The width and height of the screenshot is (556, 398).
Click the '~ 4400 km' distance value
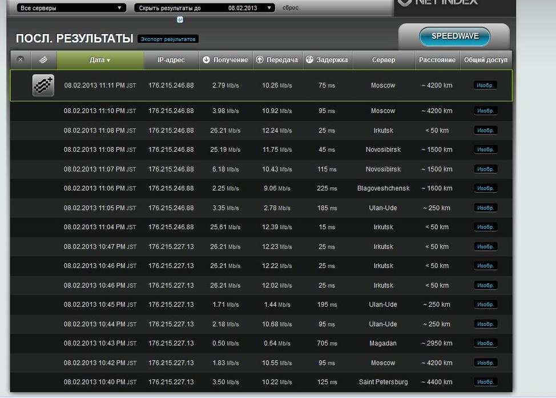437,382
